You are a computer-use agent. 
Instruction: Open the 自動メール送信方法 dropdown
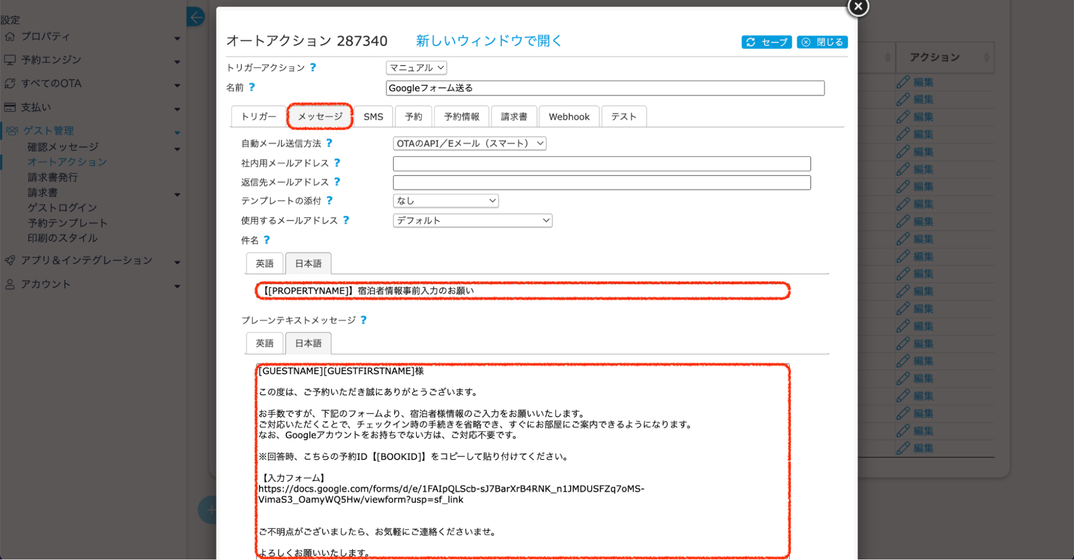click(469, 143)
